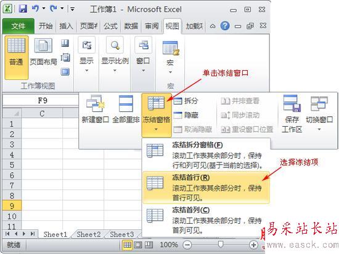Click the Macros (宏) icon
Screen dimensions: 339x254
coord(171,48)
